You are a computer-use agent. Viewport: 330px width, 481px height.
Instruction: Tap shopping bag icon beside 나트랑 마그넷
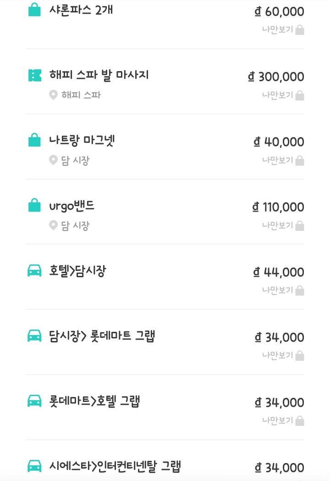[x=34, y=140]
